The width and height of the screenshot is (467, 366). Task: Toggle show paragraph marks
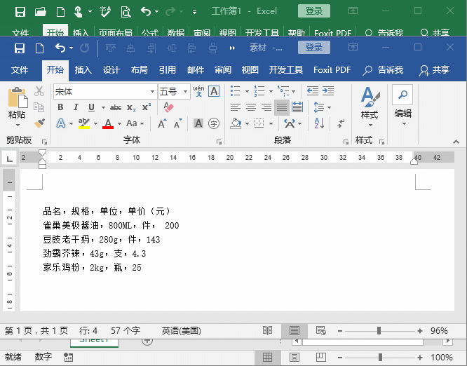(x=341, y=123)
